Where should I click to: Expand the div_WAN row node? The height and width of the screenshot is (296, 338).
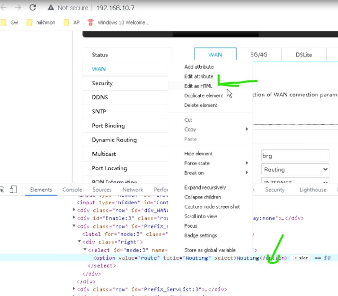point(74,209)
